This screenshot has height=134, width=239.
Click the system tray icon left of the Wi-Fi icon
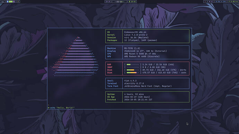pos(205,1)
